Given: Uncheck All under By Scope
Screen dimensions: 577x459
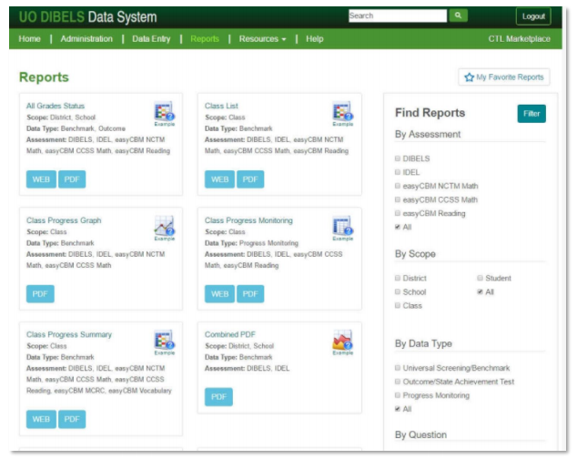Looking at the screenshot, I should (480, 291).
